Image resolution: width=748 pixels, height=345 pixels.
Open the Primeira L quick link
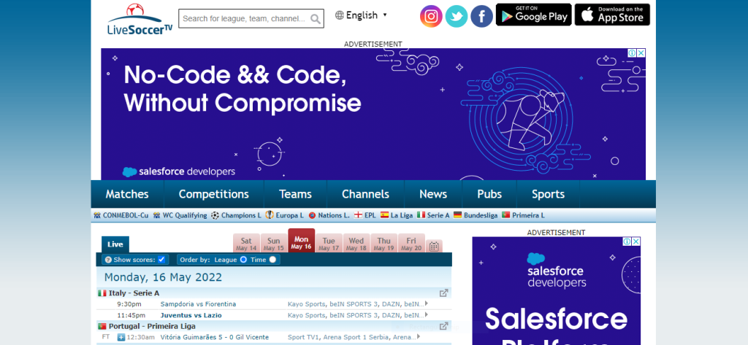(523, 215)
